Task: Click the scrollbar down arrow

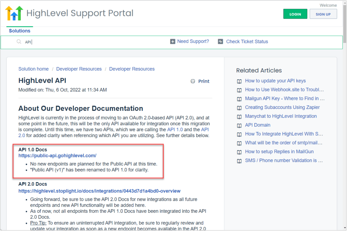Action: tap(345, 228)
